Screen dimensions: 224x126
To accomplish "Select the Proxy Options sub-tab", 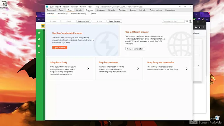I will (x=93, y=13).
